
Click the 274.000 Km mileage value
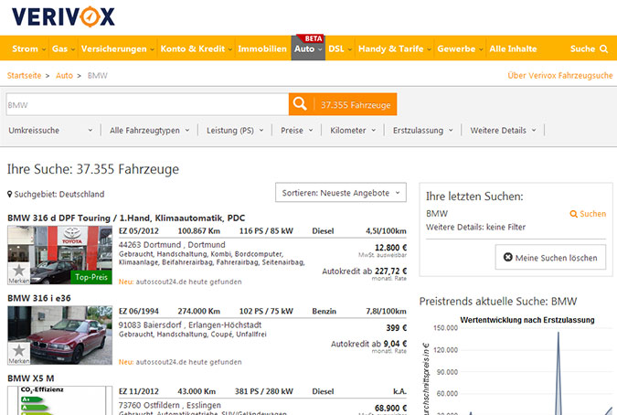pos(198,311)
